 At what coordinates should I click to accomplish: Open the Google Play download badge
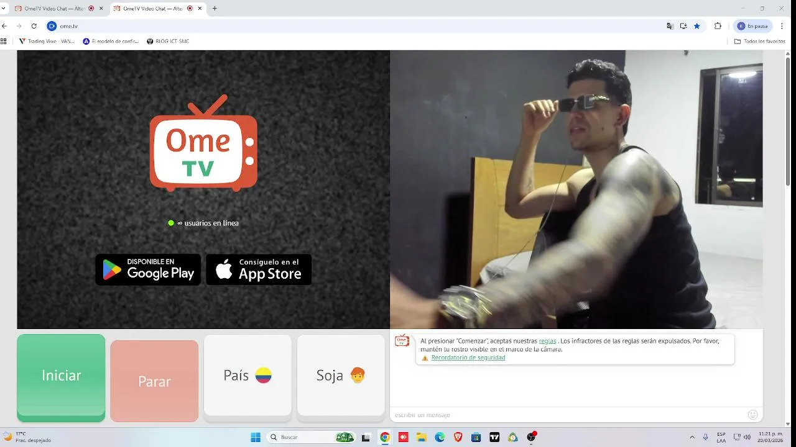coord(148,269)
